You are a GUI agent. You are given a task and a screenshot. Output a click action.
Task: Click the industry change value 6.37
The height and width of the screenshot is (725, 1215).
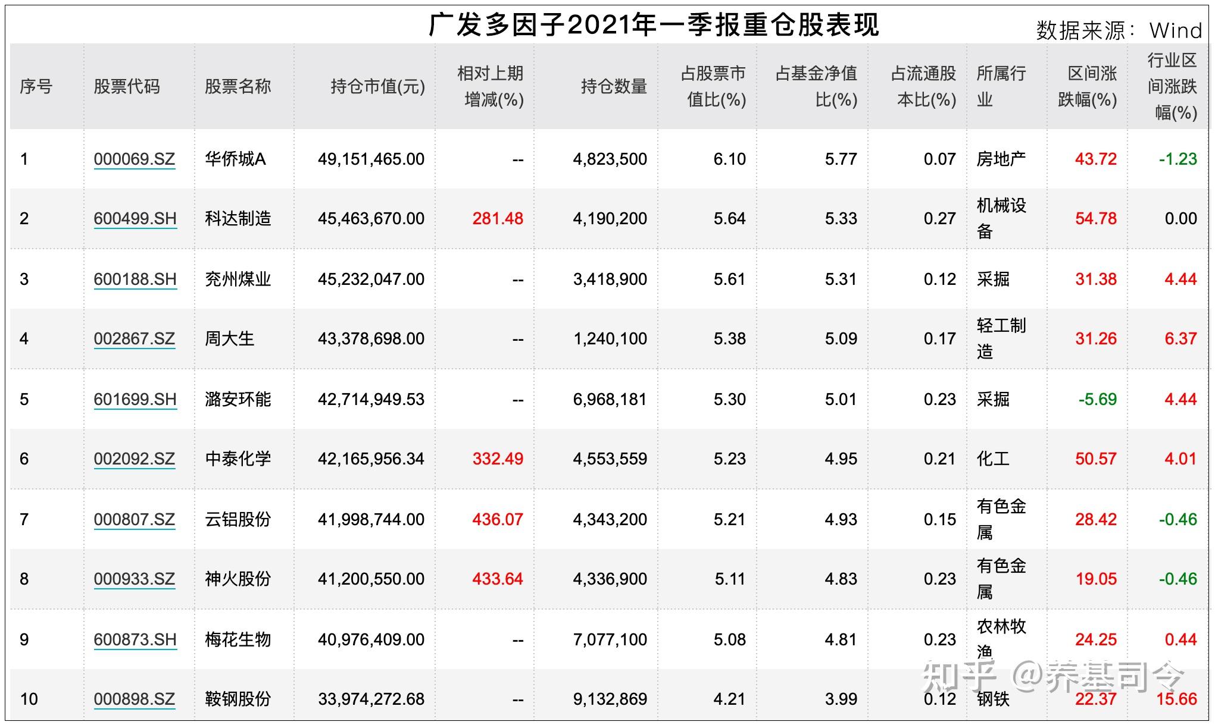click(1181, 339)
